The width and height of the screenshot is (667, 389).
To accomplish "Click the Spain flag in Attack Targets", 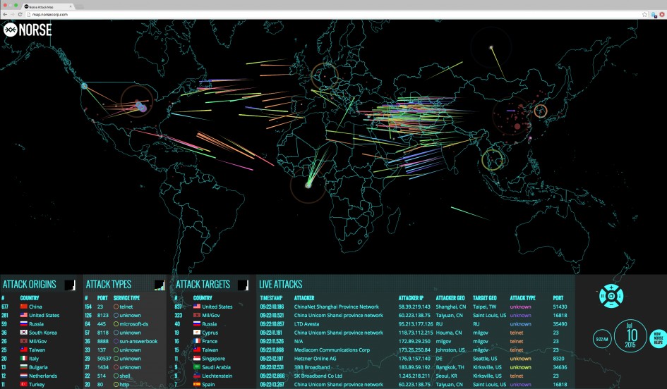I will click(x=197, y=384).
